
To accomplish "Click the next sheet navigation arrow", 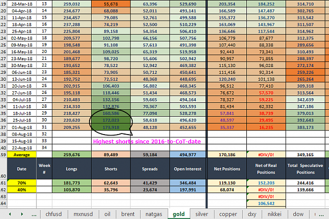I will (x=22, y=214).
